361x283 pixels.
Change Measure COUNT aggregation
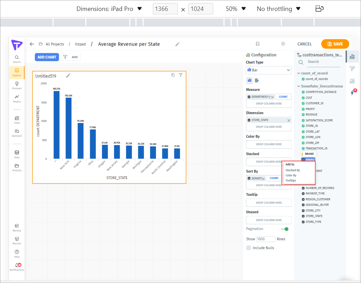283,97
